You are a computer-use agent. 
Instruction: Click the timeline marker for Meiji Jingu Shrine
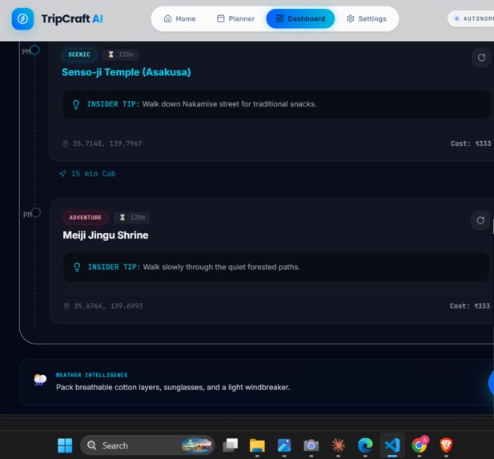click(36, 213)
